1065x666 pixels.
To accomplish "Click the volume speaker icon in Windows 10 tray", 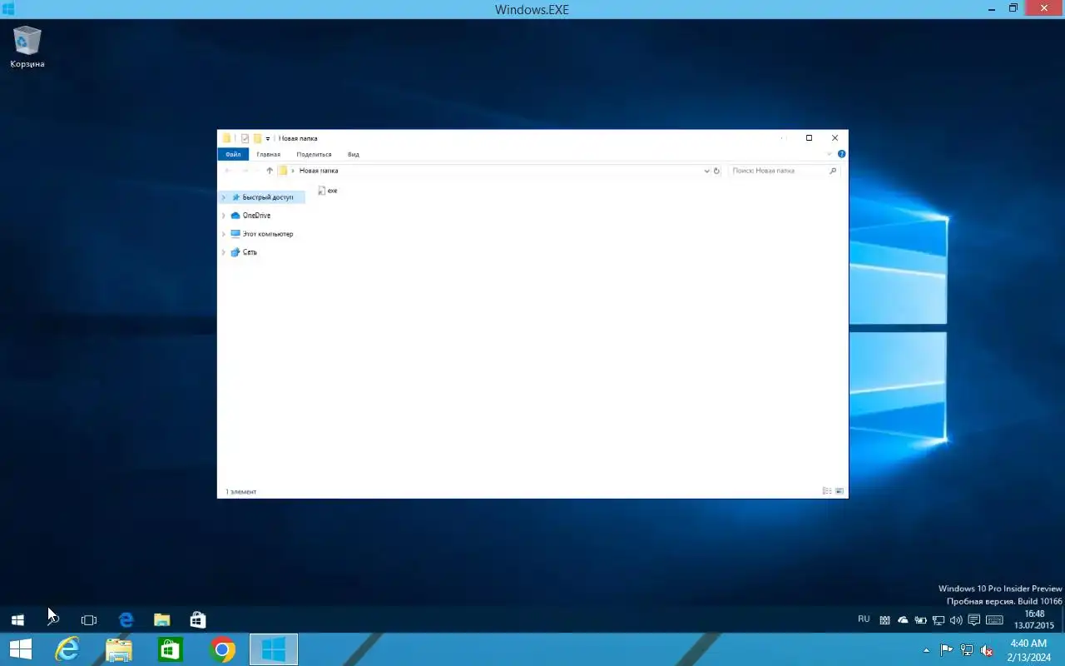I will click(956, 620).
